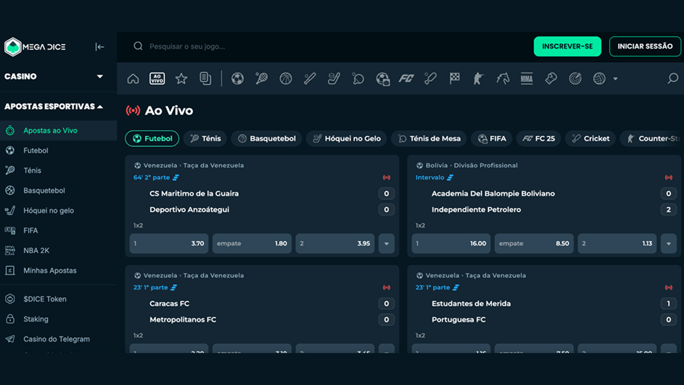
Task: Open Basquetebol in the left sidebar
Action: (x=58, y=191)
